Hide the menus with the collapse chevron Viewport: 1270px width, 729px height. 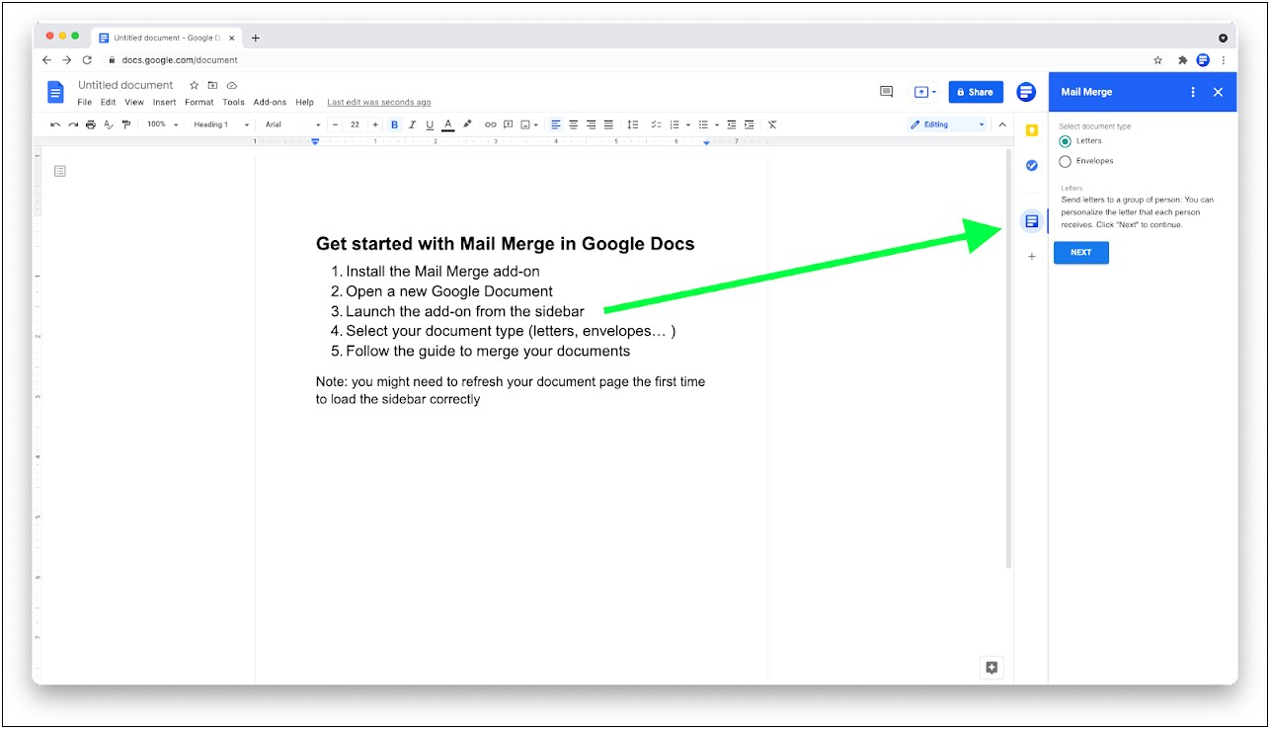click(1002, 124)
